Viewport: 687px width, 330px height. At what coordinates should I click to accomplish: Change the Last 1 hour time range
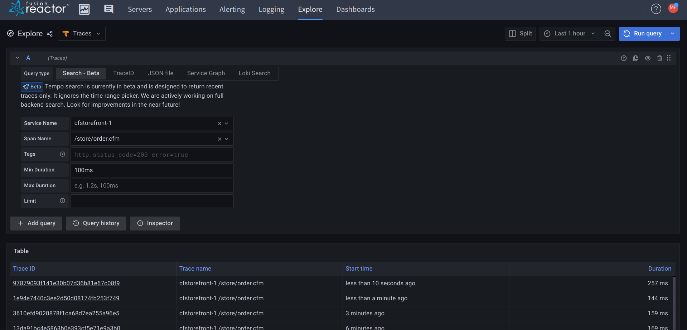point(569,33)
